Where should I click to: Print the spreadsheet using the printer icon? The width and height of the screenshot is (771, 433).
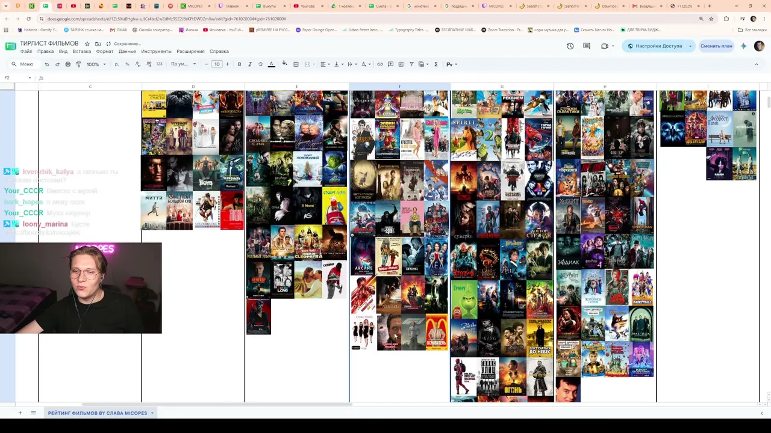[x=67, y=64]
